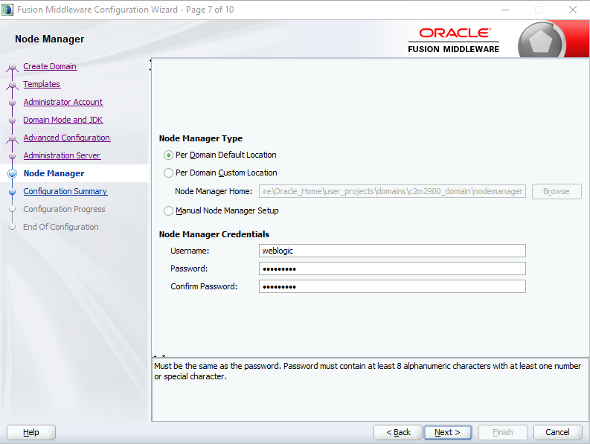Click the Configuration Summary step bullet
590x444 pixels.
(x=13, y=192)
